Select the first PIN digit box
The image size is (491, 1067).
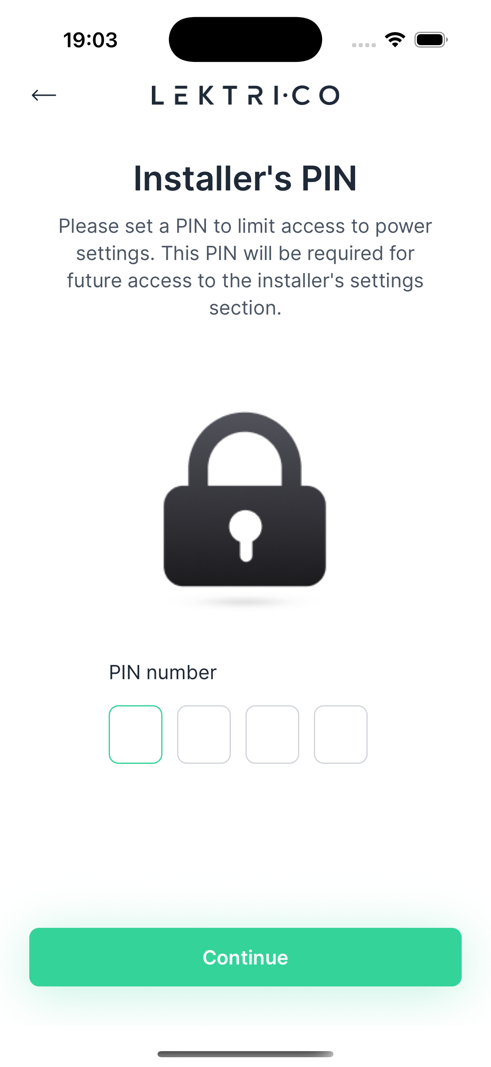point(136,734)
